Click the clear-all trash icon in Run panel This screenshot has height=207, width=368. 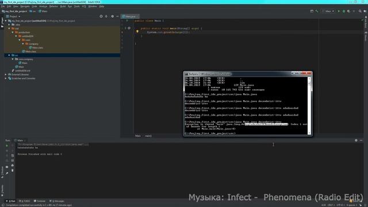pos(13,170)
